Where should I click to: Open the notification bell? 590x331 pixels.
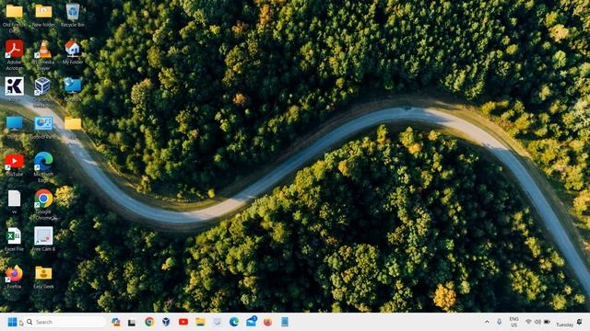(580, 322)
